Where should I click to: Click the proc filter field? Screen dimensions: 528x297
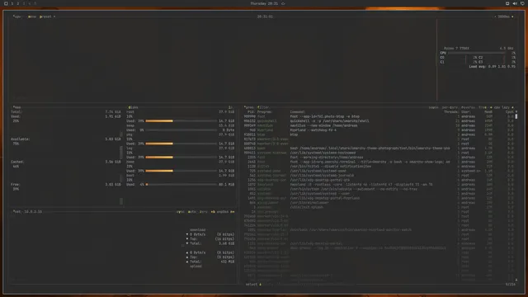tap(263, 107)
